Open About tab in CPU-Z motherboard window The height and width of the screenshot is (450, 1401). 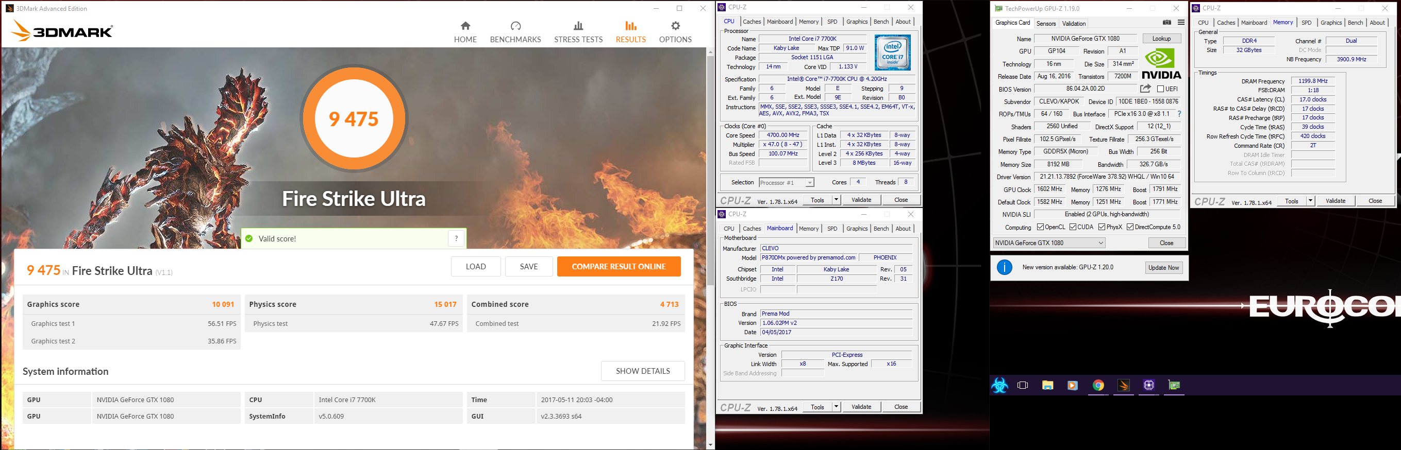click(903, 229)
